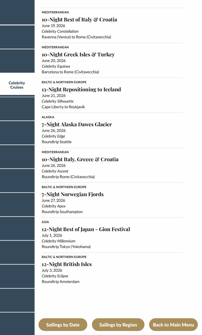The image size is (202, 335).
Task: Open the 12-Night British Isles cruise
Action: 67,264
